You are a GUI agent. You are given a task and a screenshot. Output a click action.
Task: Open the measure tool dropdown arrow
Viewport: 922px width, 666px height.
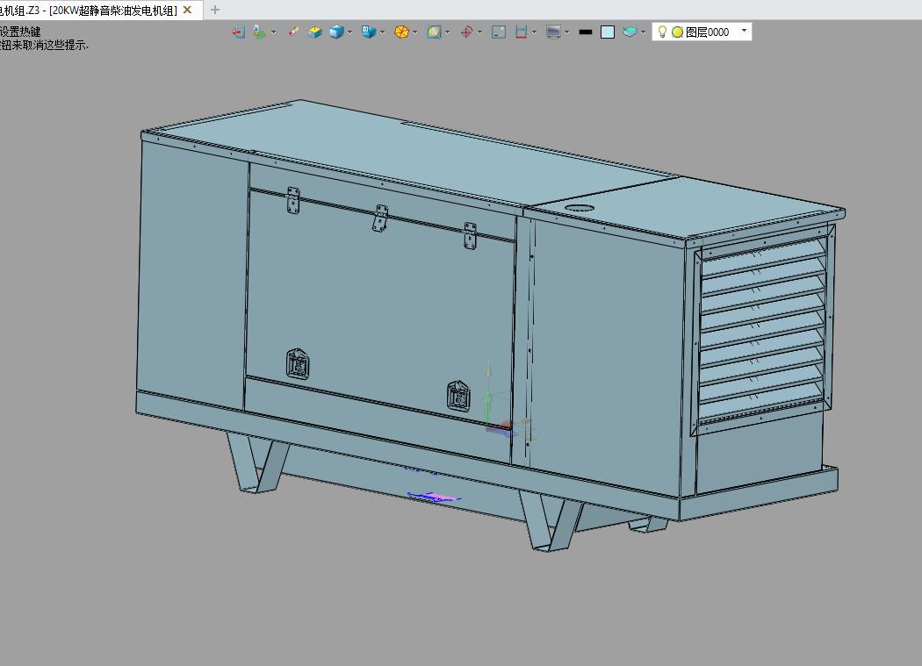[534, 32]
